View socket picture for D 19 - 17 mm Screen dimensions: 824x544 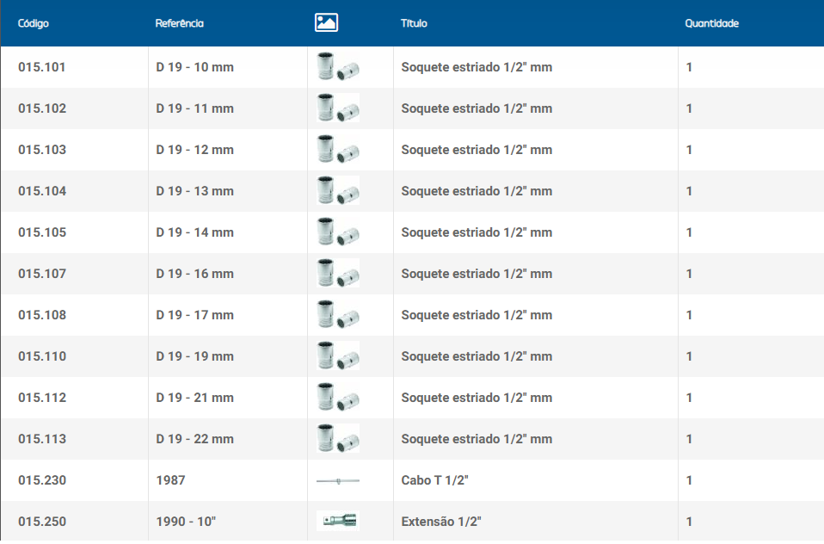pyautogui.click(x=337, y=315)
